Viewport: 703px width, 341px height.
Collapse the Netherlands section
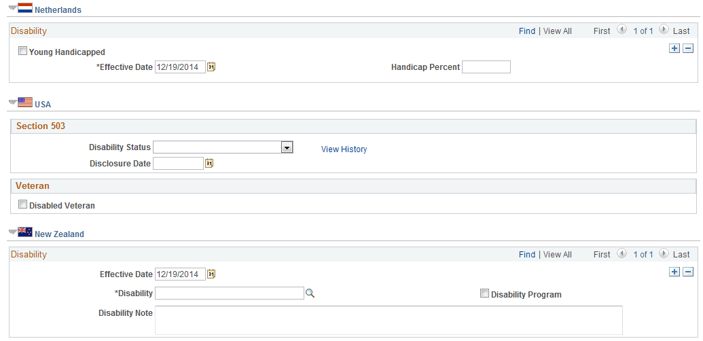click(12, 8)
